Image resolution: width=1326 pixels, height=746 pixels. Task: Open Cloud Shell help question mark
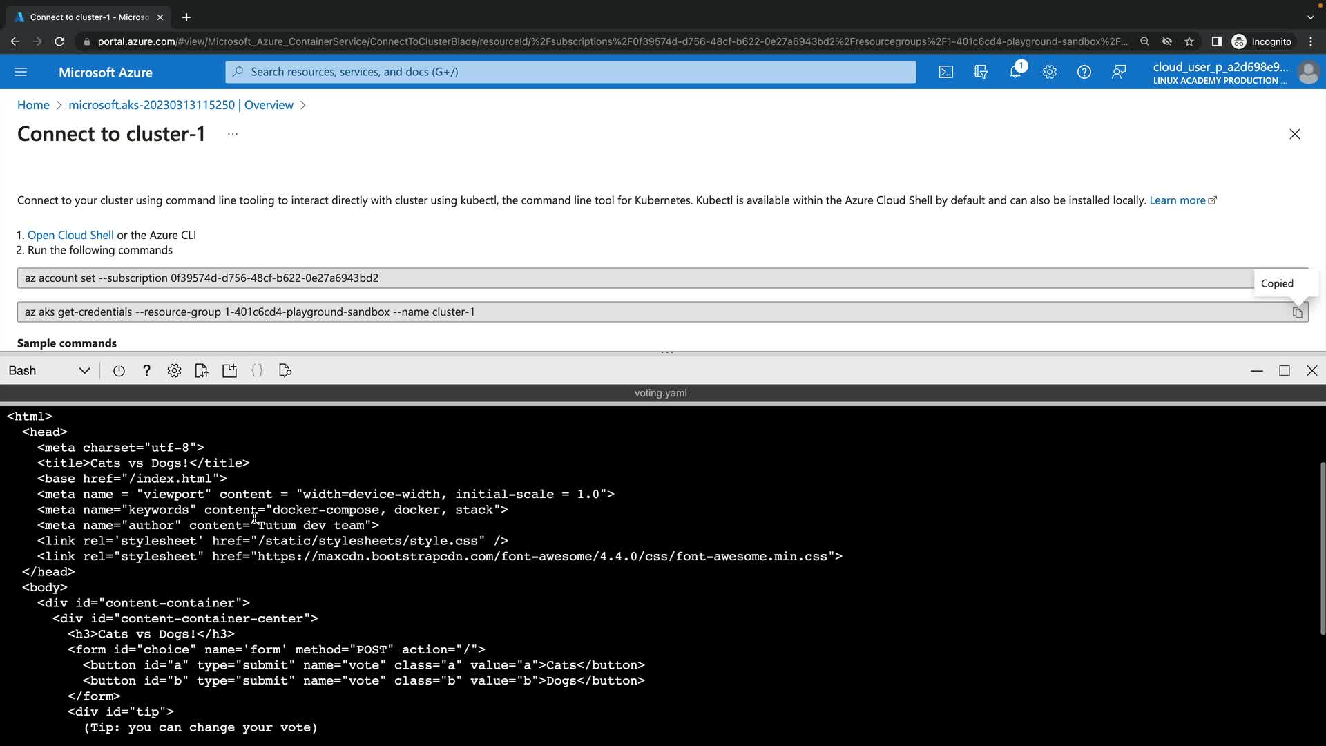click(146, 371)
